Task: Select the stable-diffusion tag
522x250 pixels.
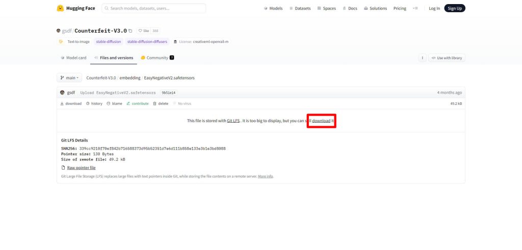Action: [109, 42]
